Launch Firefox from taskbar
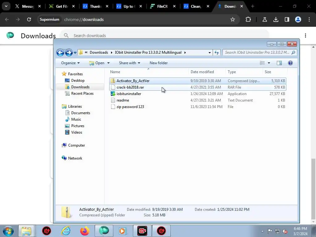 [85, 231]
